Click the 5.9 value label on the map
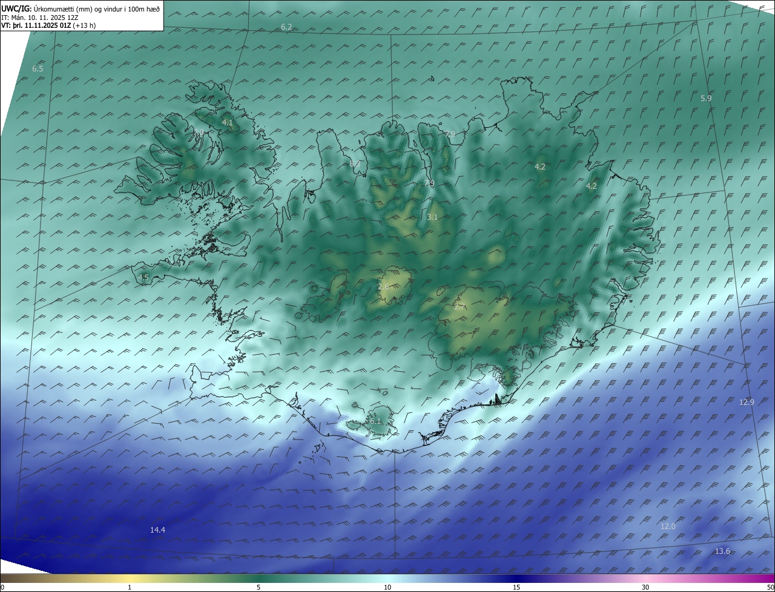The width and height of the screenshot is (775, 592). coord(706,98)
